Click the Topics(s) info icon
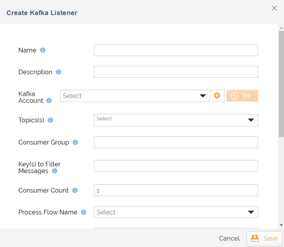 coord(51,120)
